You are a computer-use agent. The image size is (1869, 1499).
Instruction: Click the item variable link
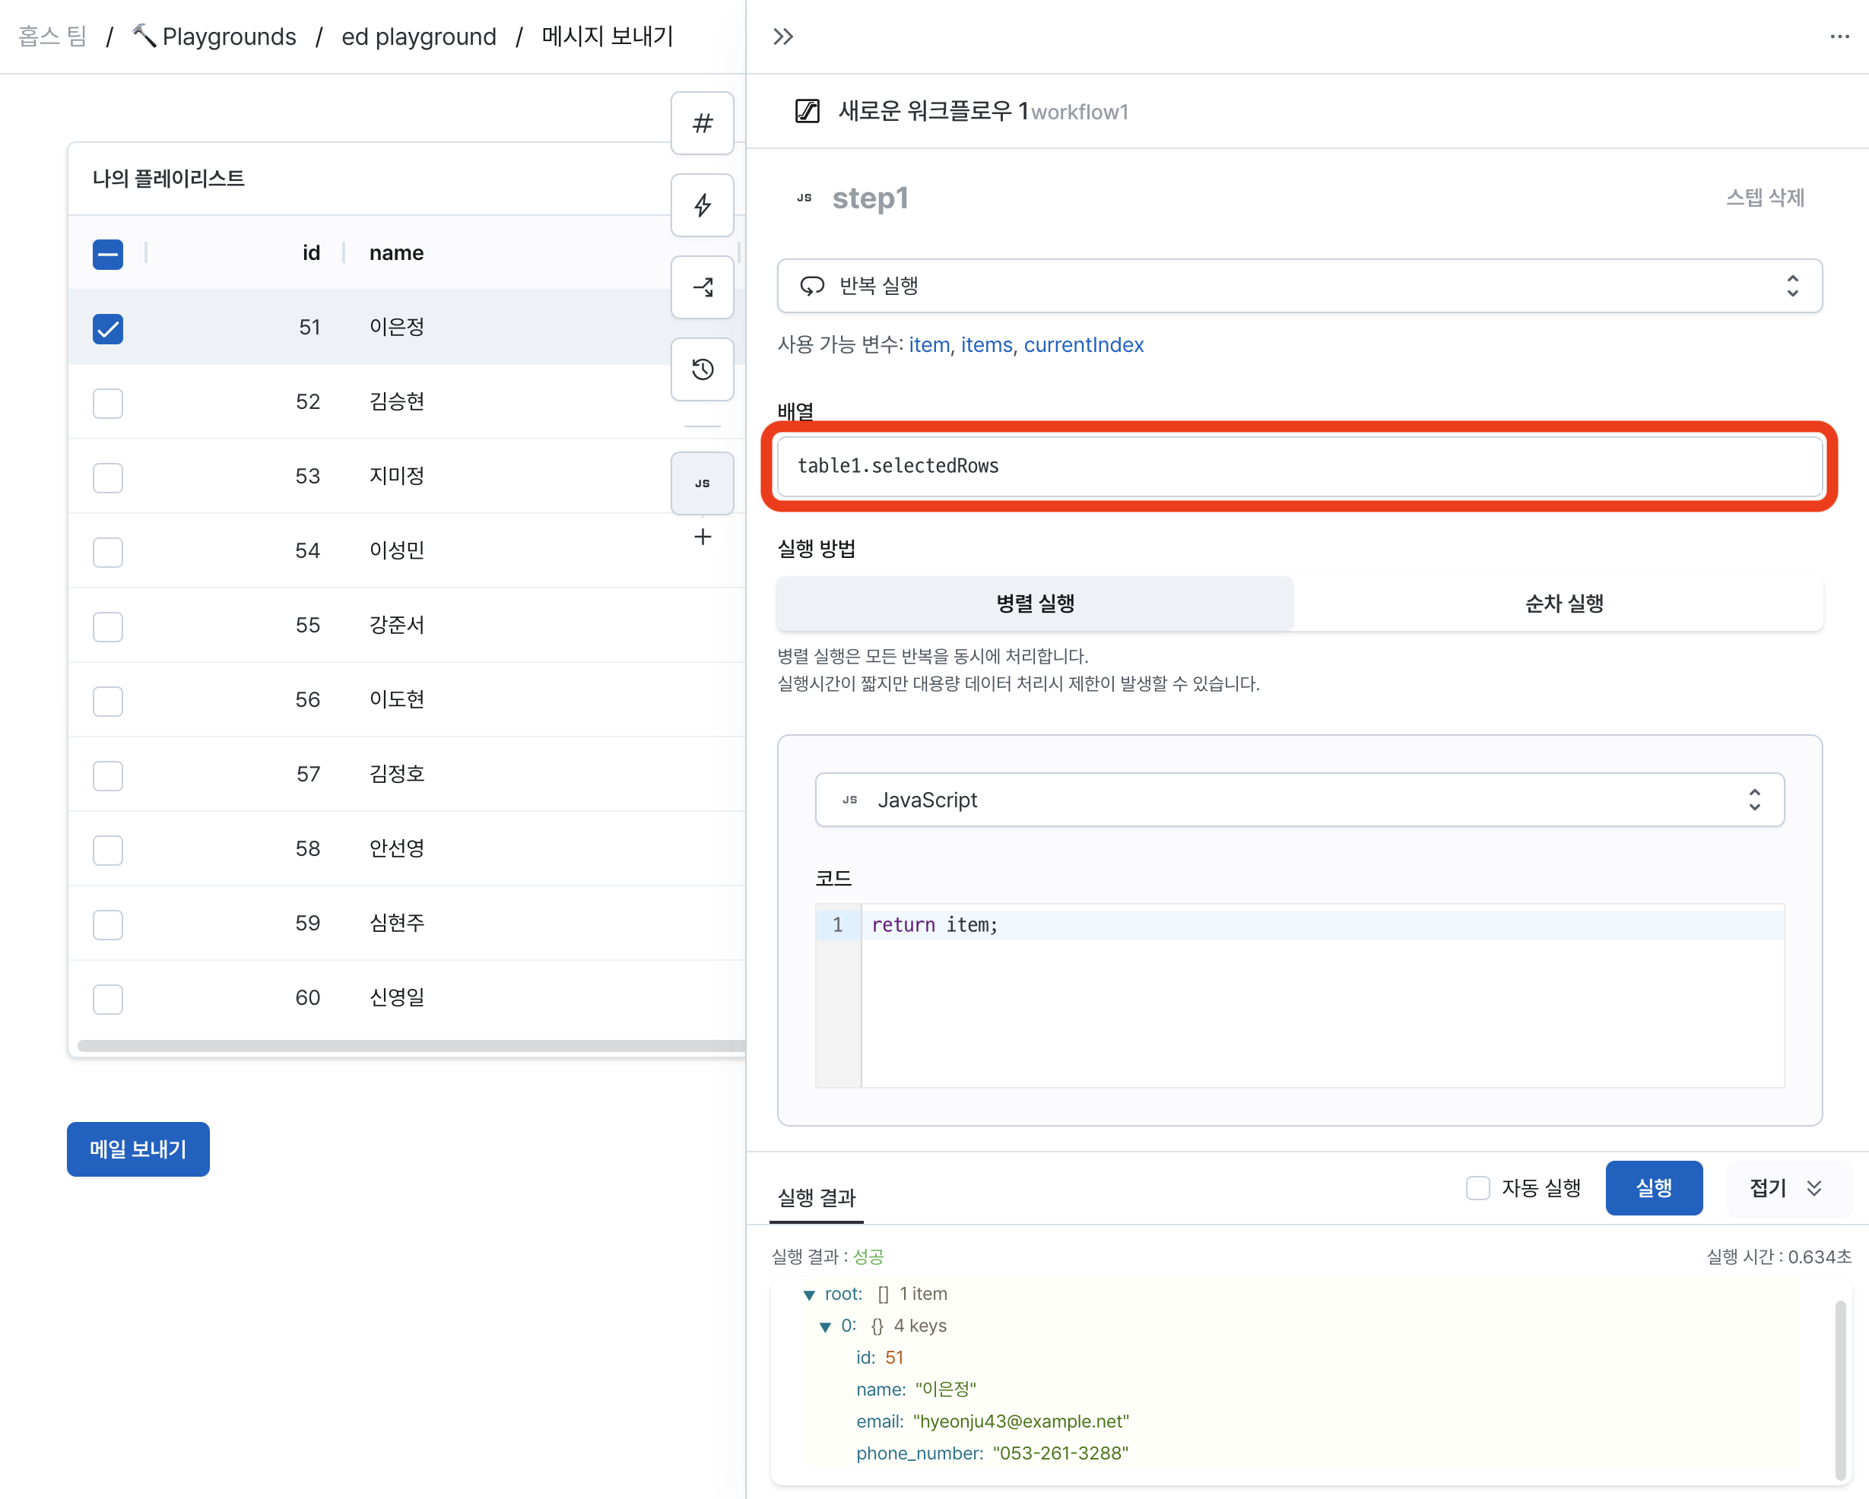point(928,345)
